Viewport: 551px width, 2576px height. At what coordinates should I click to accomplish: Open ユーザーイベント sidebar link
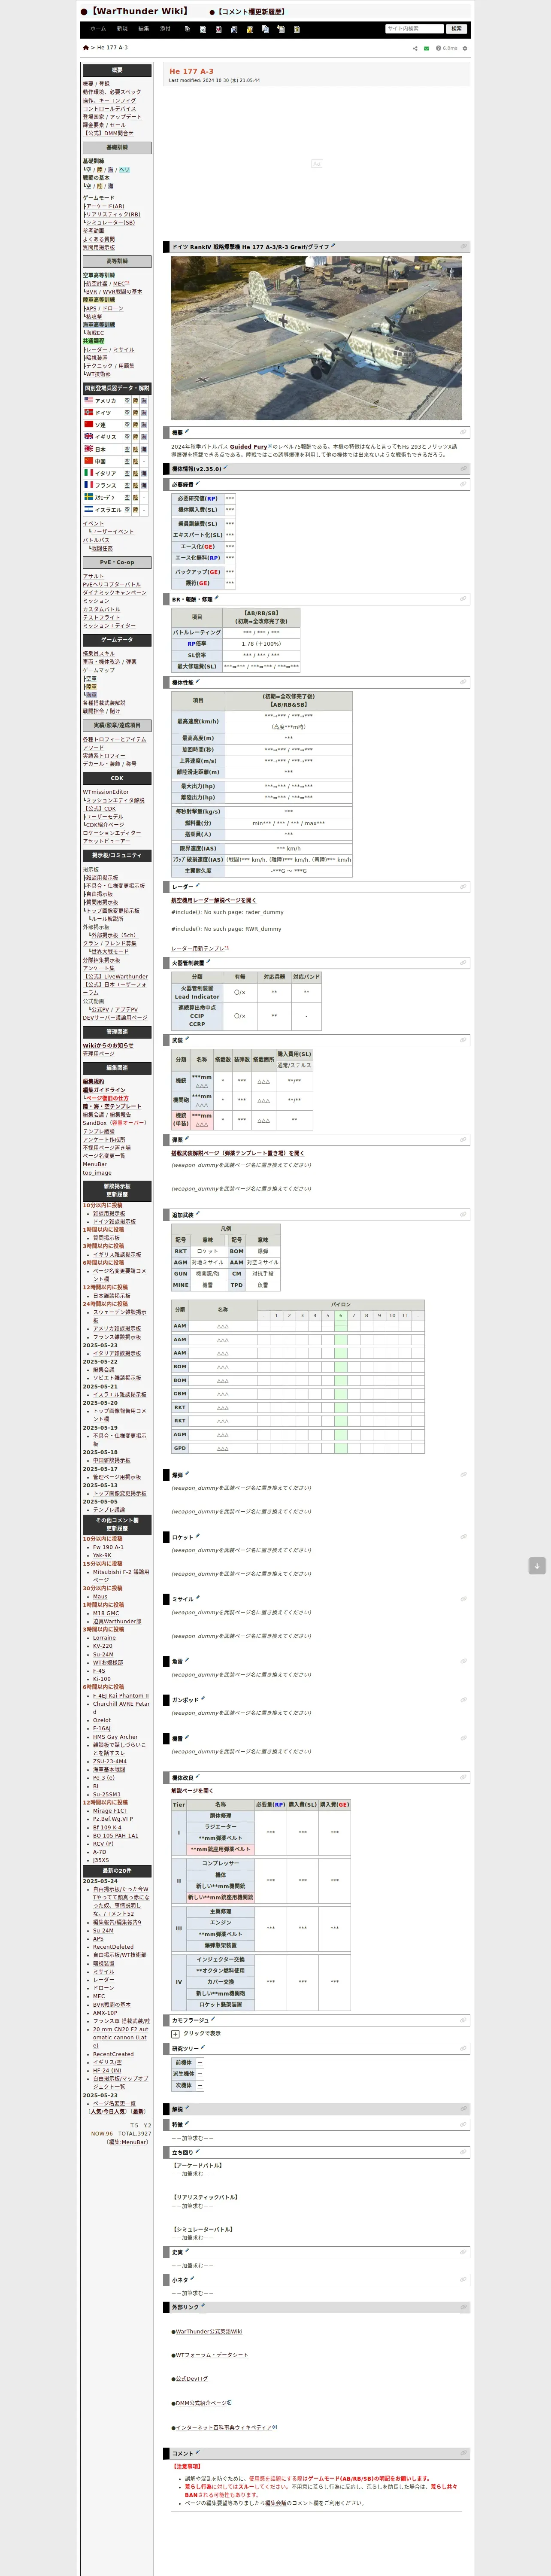point(113,531)
